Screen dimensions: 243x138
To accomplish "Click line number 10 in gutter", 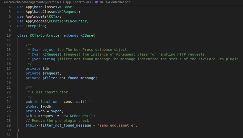I will coord(9,35).
